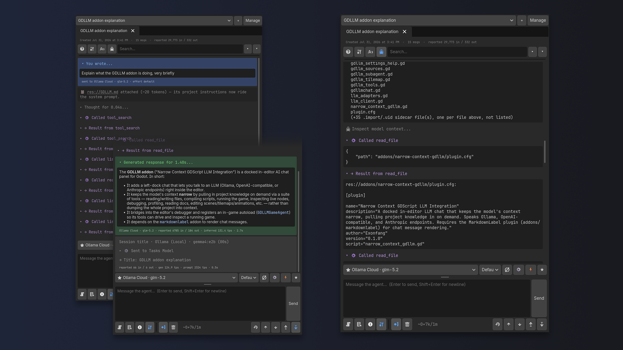Viewport: 623px width, 350px height.
Task: Click the purple gear icon in the floating middle panel
Action: [275, 278]
